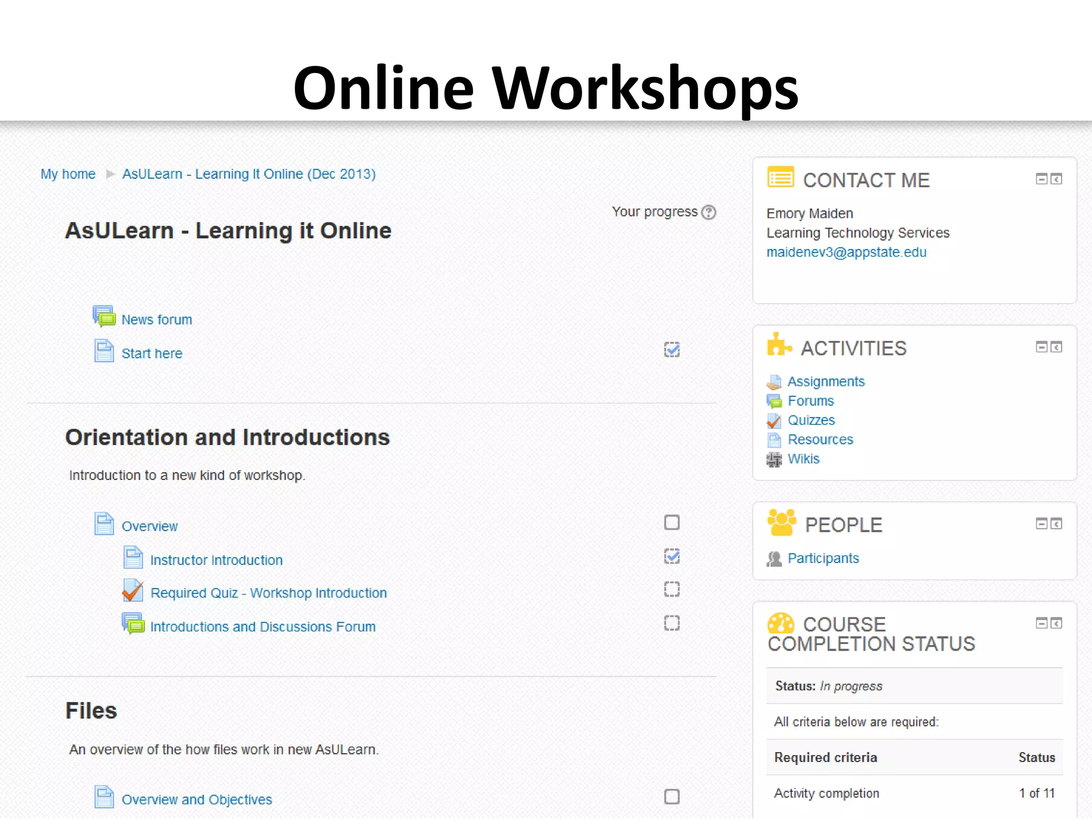The height and width of the screenshot is (819, 1092).
Task: Open the Instructor Introduction link
Action: click(216, 560)
